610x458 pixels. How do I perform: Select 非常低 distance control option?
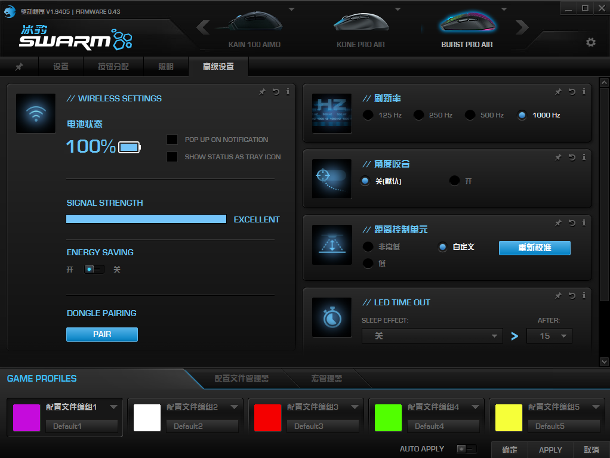(x=368, y=246)
